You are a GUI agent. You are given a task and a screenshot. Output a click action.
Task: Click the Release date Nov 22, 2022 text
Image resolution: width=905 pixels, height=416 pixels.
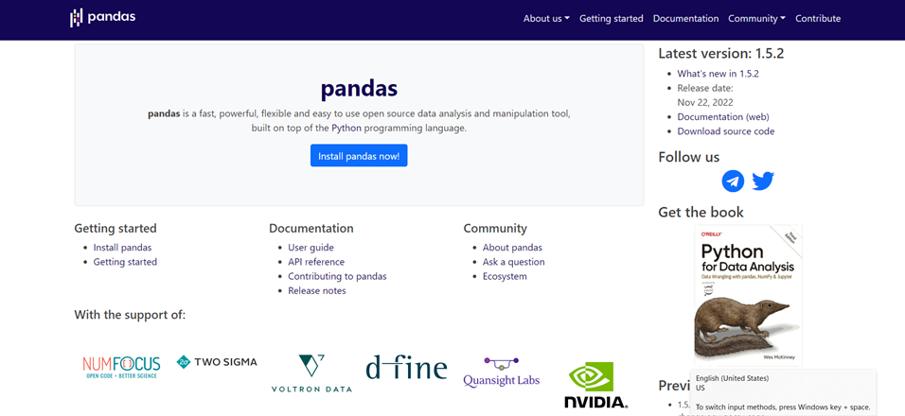tap(705, 95)
